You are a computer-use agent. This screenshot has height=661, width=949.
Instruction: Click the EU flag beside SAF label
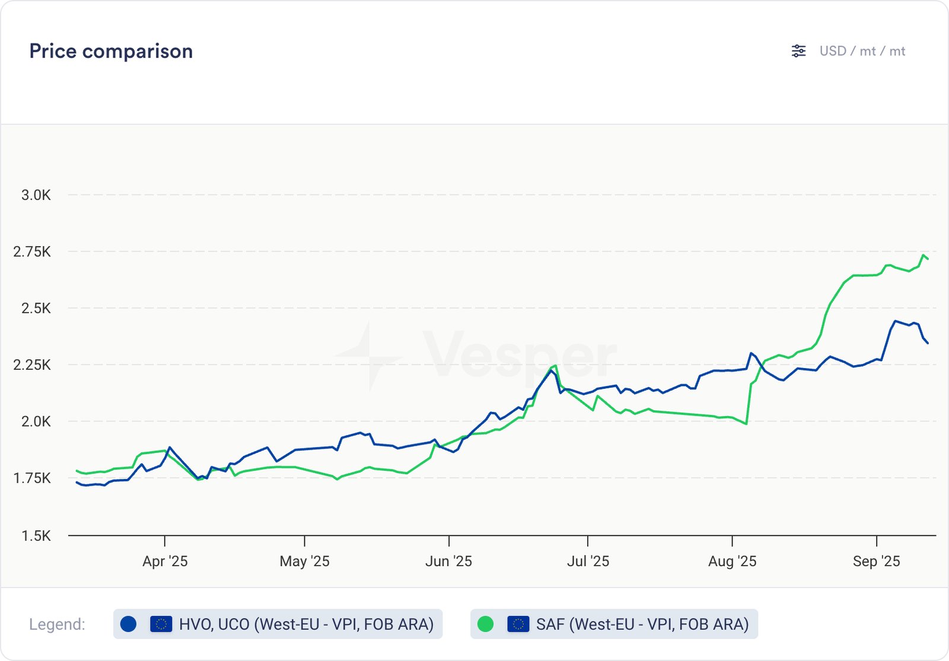518,624
